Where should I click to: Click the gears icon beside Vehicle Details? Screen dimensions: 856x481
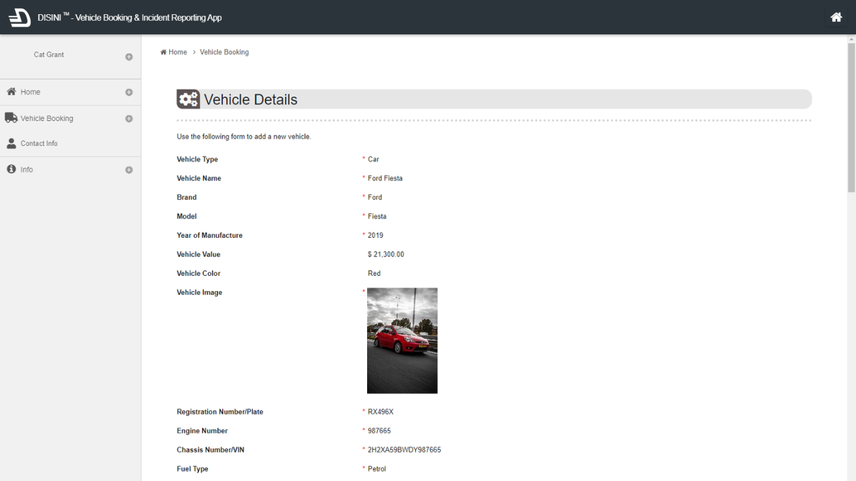pos(188,100)
